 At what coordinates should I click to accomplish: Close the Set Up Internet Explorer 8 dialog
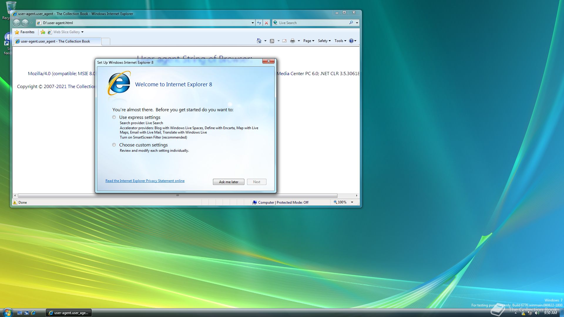click(268, 61)
